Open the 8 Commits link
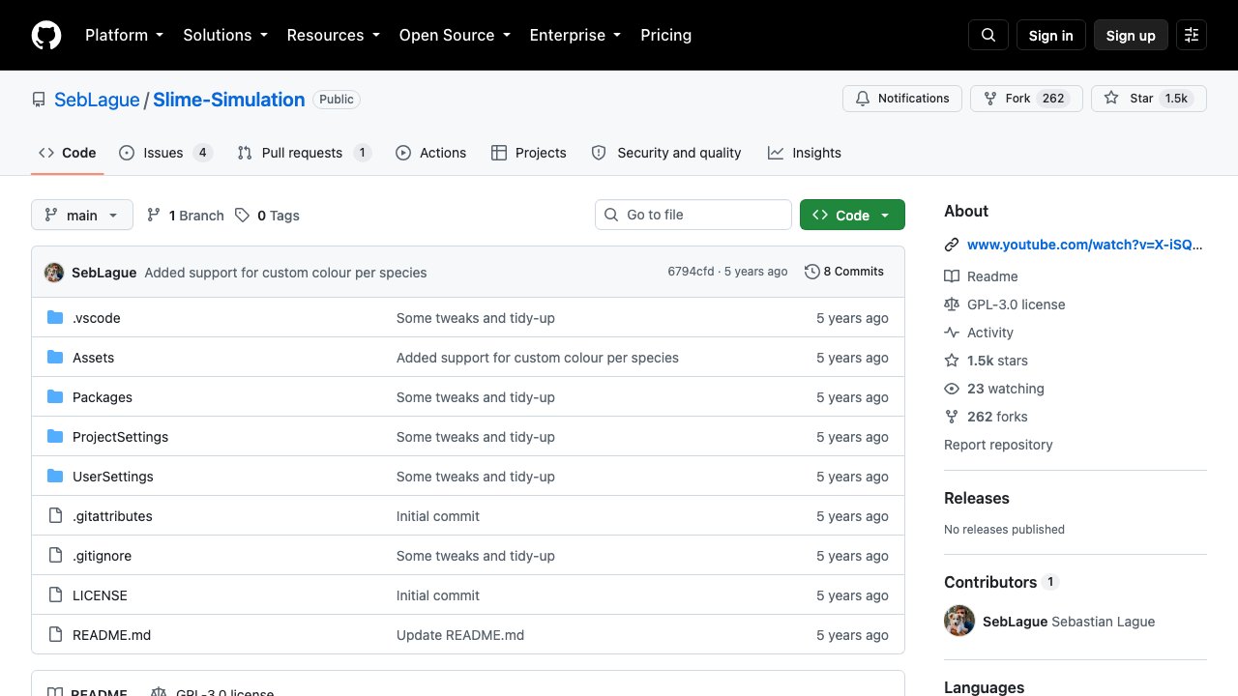 click(844, 272)
